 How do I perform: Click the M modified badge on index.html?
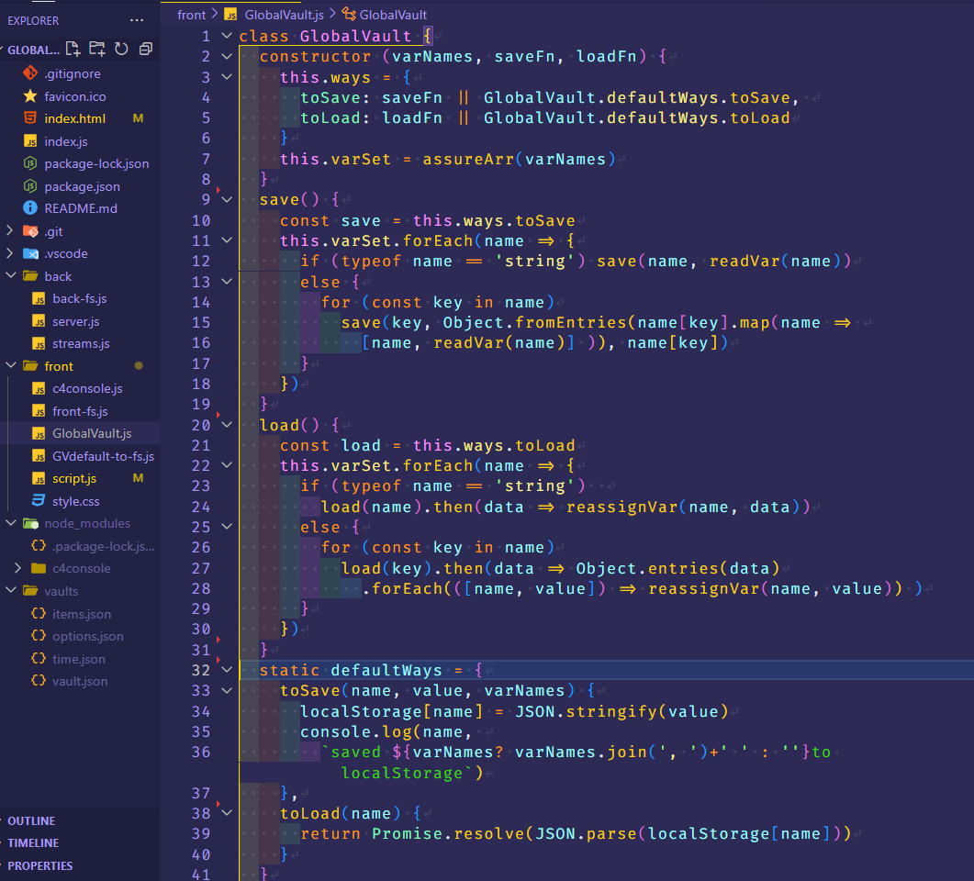(138, 118)
